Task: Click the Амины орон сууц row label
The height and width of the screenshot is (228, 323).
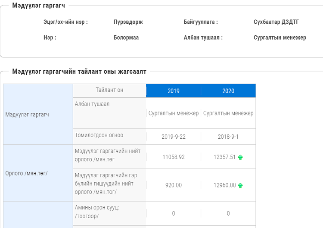Action: pyautogui.click(x=96, y=212)
